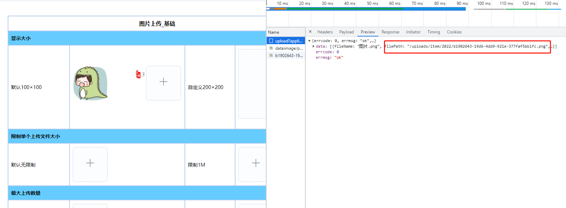Click the blue request bar in timeline overview
Viewport: 566px width, 208px height.
[366, 9]
